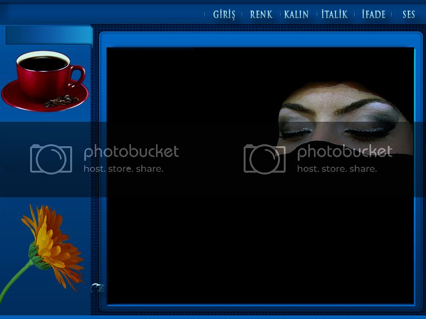Click the right 'photobucket' watermark text
The image size is (426, 319).
[345, 152]
